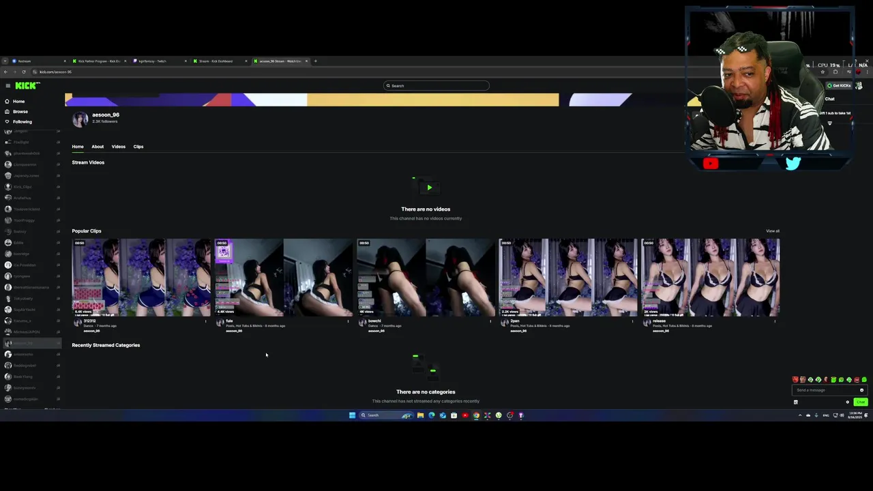Open the user account avatar menu
This screenshot has width=873, height=491.
click(x=859, y=85)
